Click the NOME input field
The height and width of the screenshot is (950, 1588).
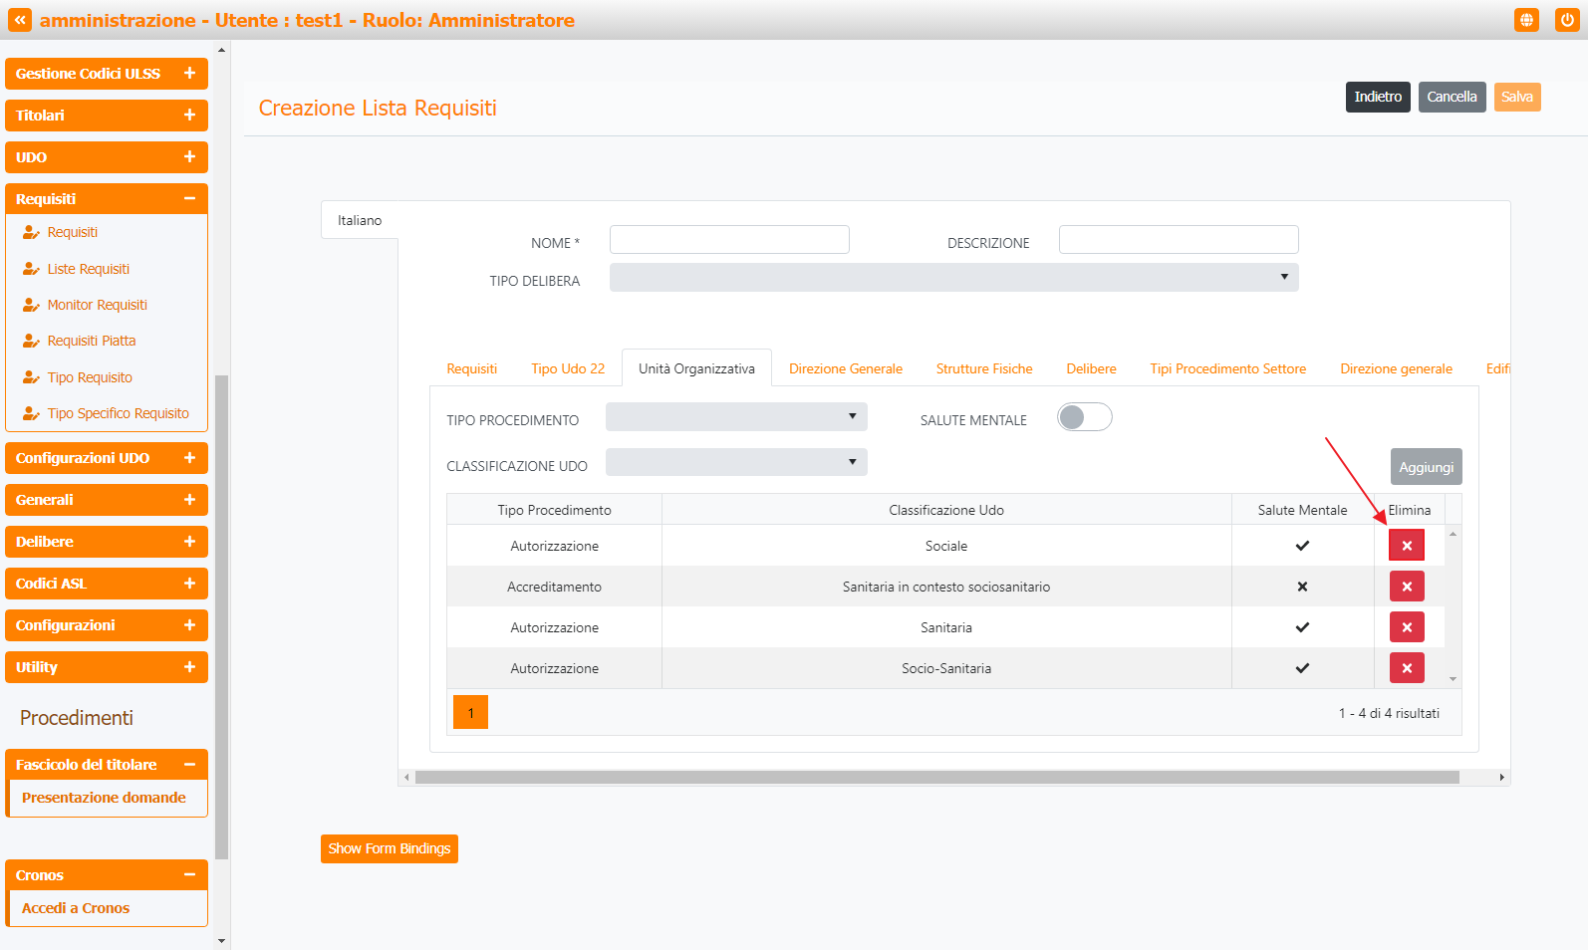click(729, 239)
